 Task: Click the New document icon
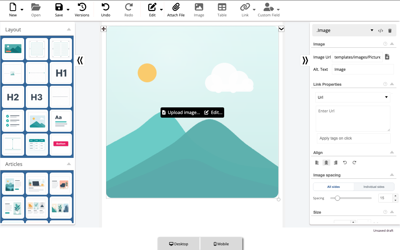tap(13, 7)
